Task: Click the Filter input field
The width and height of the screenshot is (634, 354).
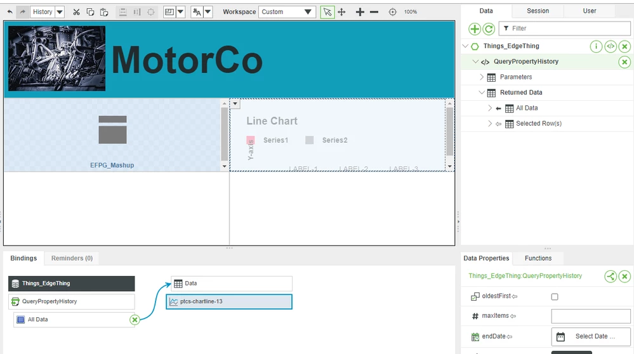Action: click(x=564, y=29)
